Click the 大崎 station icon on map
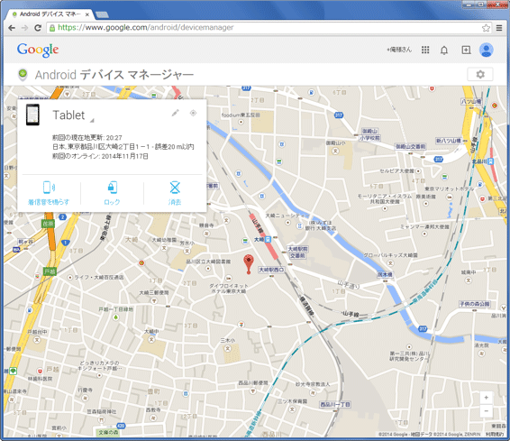 click(268, 240)
